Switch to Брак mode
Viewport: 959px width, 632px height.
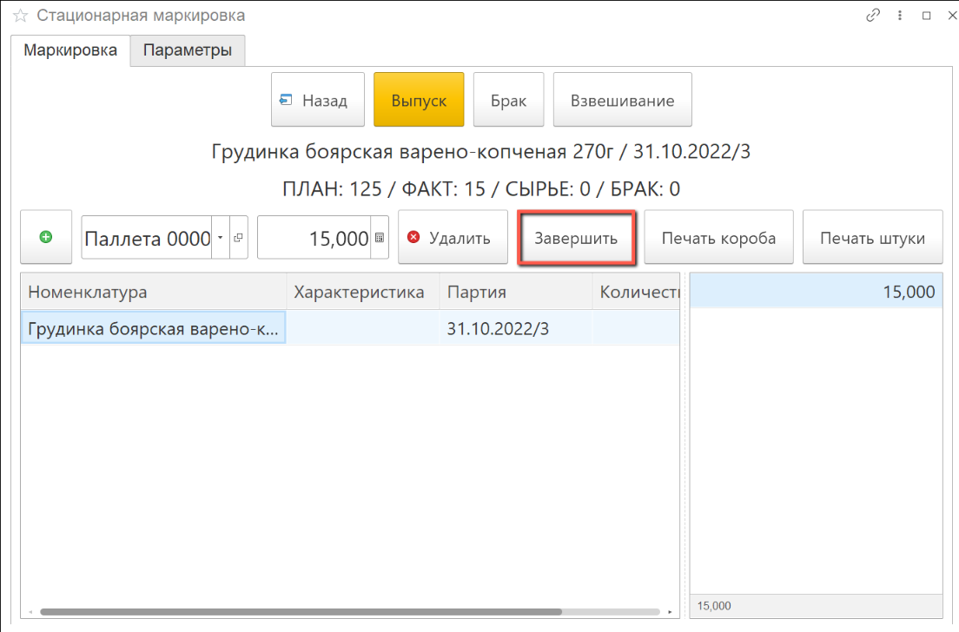(508, 101)
